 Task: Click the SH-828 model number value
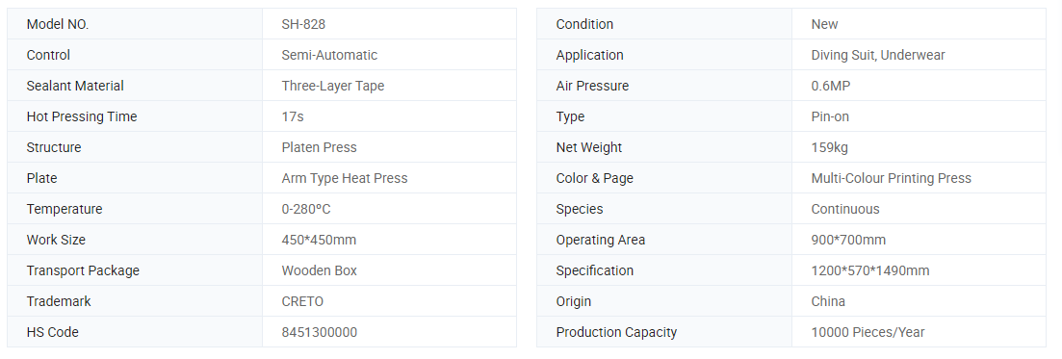click(303, 24)
